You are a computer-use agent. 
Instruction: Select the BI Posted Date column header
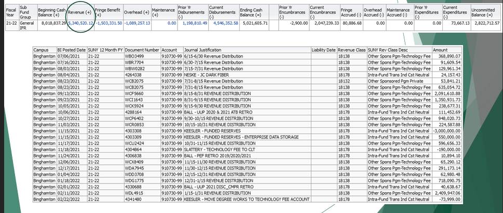click(x=72, y=50)
